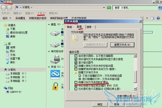Click the back navigation arrow button
Viewport: 162px width, 108px height.
click(x=3, y=8)
